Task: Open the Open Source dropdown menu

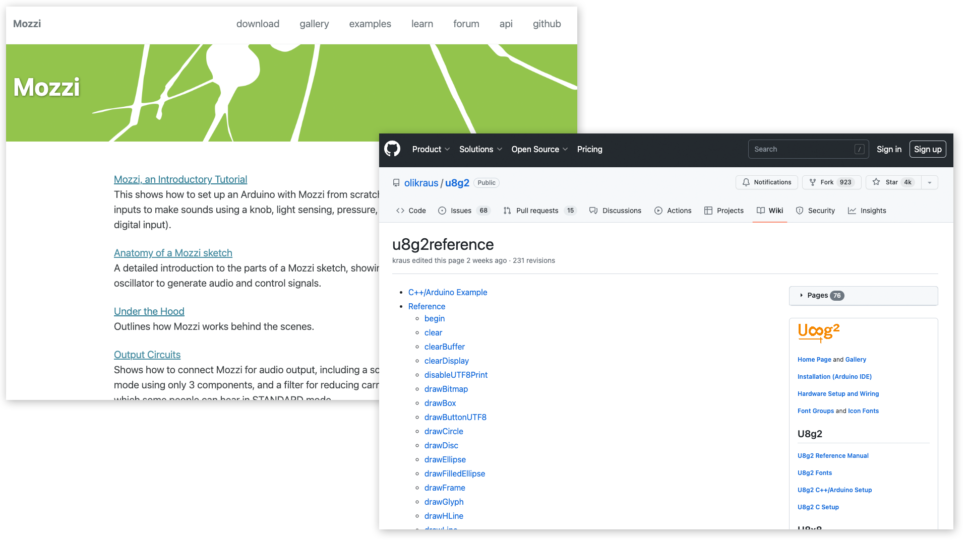Action: 539,149
